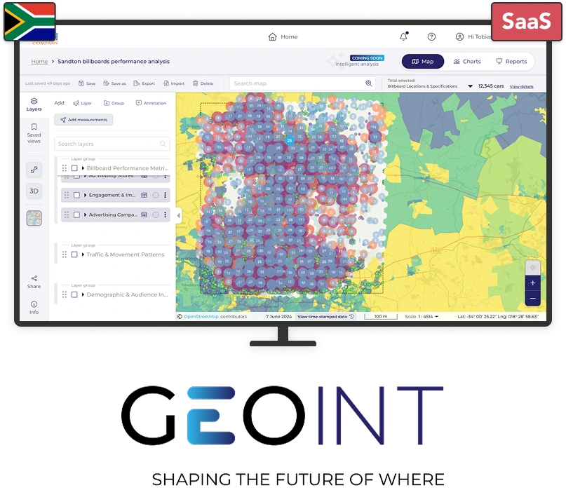Click the search map magnifier icon
566x490 pixels.
pos(368,83)
